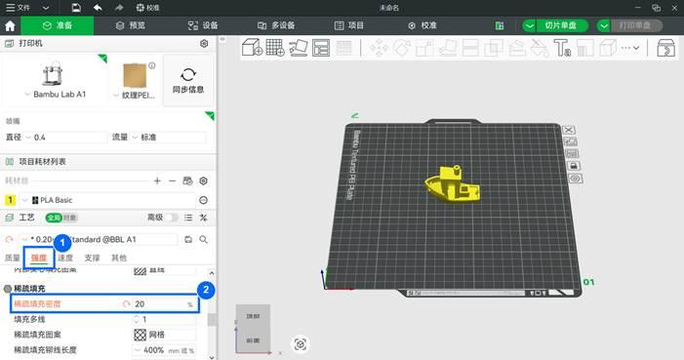Open the nozzle 直径 0.4 dropdown
The image size is (684, 360).
coord(65,138)
